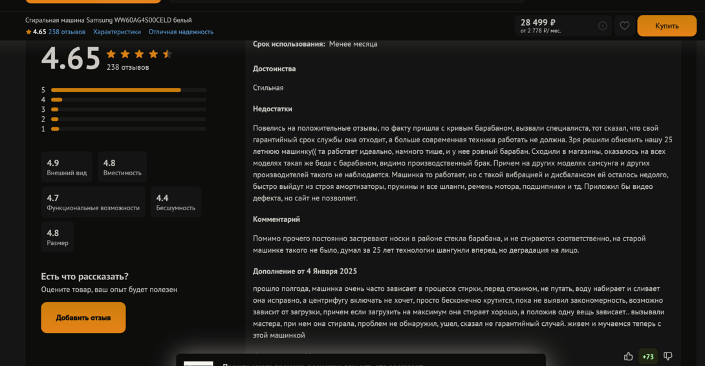Click the Добавить отзыв button

click(x=83, y=318)
